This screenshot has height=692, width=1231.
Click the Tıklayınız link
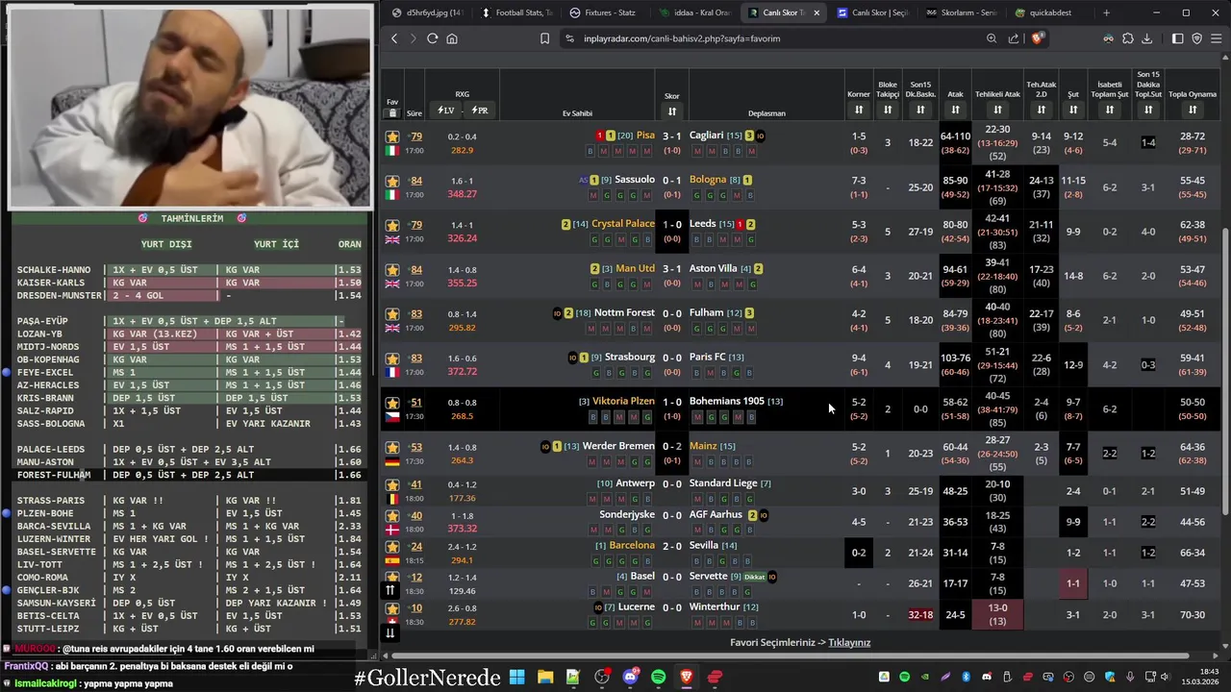849,643
